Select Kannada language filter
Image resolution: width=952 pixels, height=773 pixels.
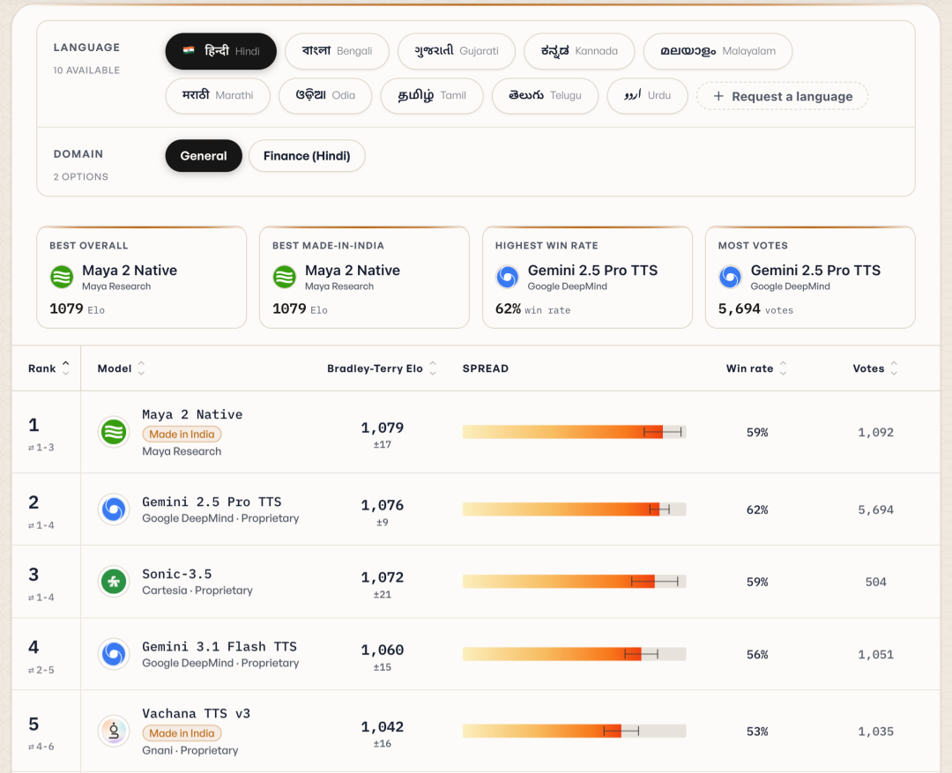(579, 51)
